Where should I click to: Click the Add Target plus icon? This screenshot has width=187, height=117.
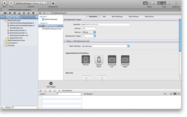51,84
